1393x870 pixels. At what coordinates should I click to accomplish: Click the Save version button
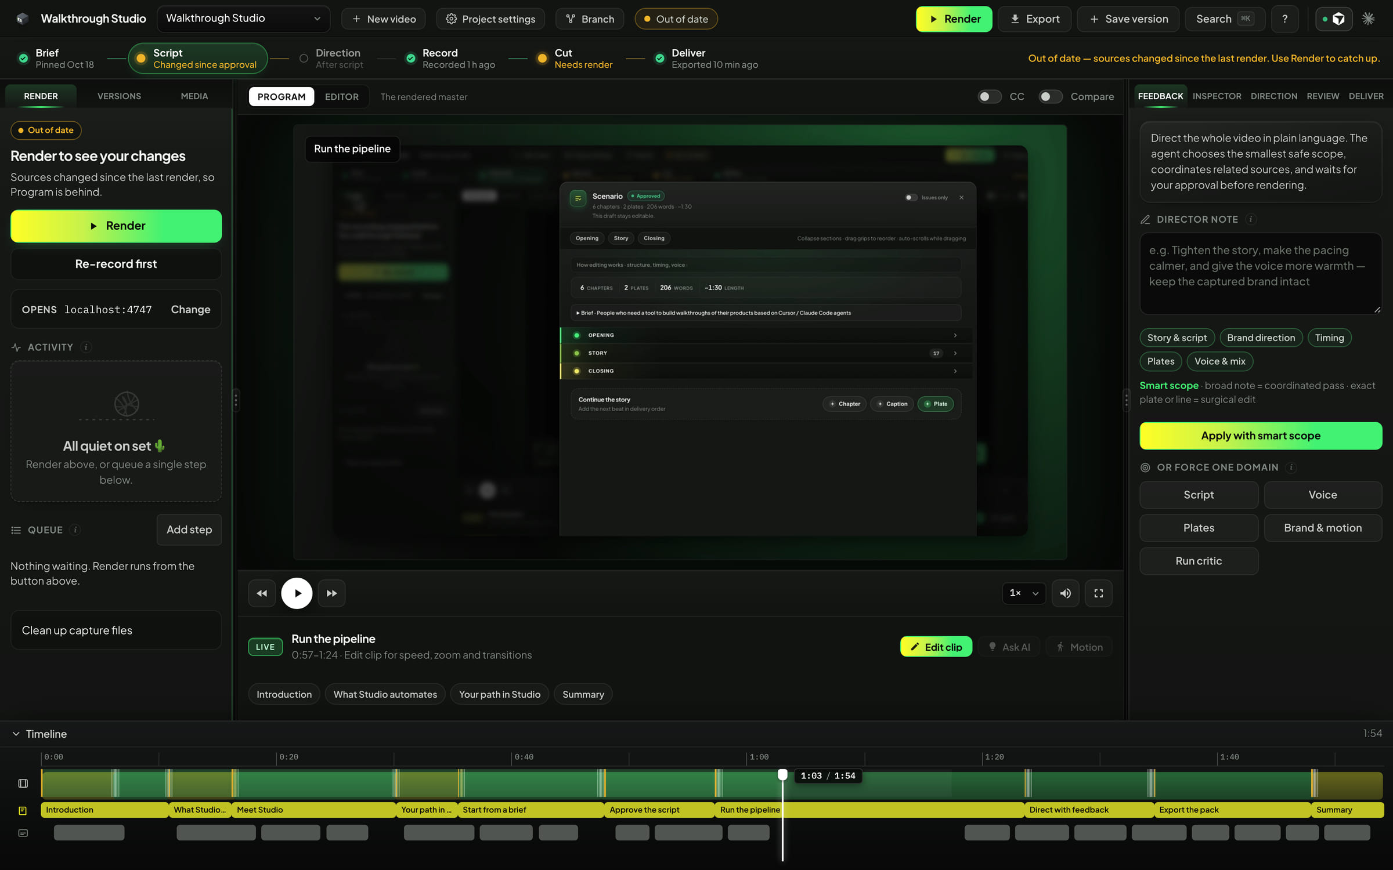click(1128, 19)
